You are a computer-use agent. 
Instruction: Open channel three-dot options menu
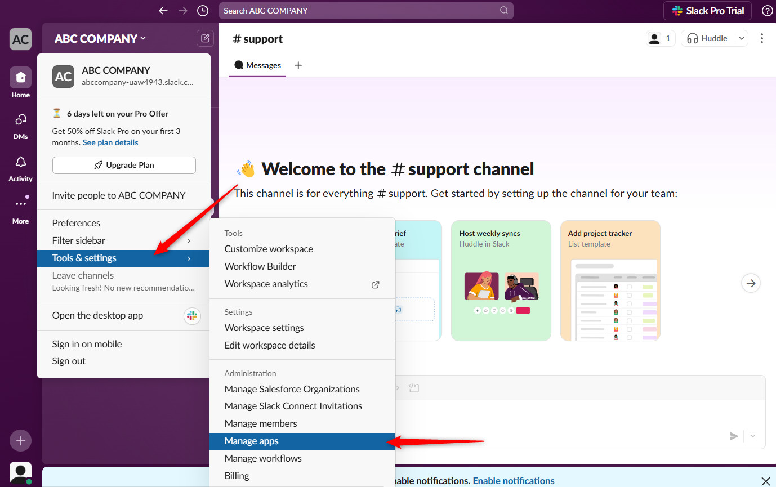pyautogui.click(x=762, y=38)
